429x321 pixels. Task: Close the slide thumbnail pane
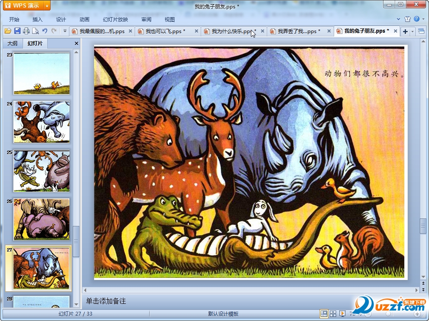tap(77, 43)
